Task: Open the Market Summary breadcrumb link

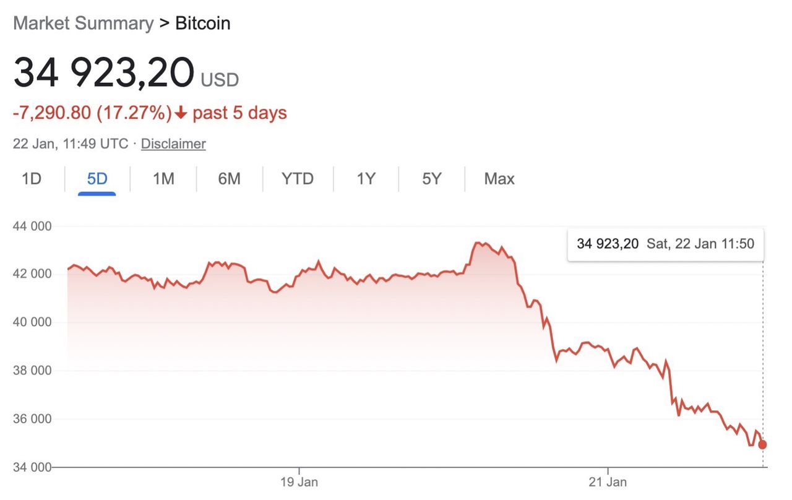Action: (x=83, y=24)
